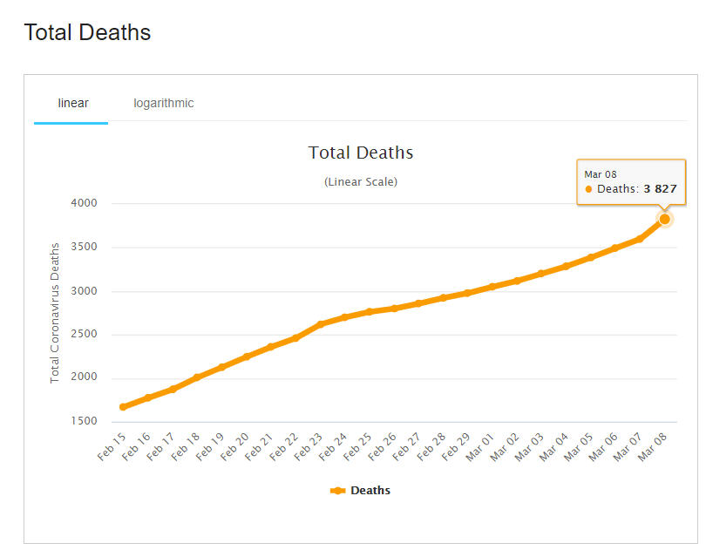Switch to the linear tab

point(73,103)
